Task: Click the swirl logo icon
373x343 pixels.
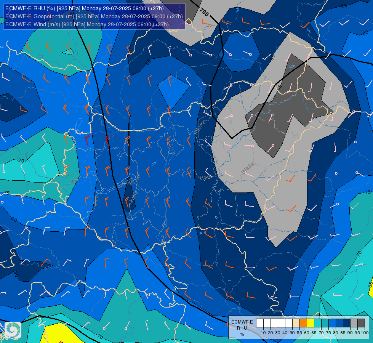Action: [13, 330]
